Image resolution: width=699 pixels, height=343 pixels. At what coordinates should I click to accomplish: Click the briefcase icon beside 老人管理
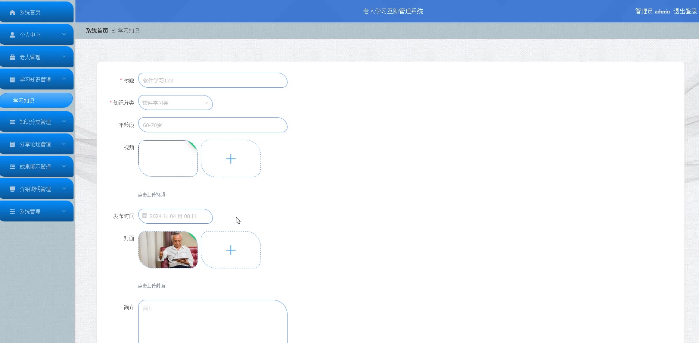point(12,57)
